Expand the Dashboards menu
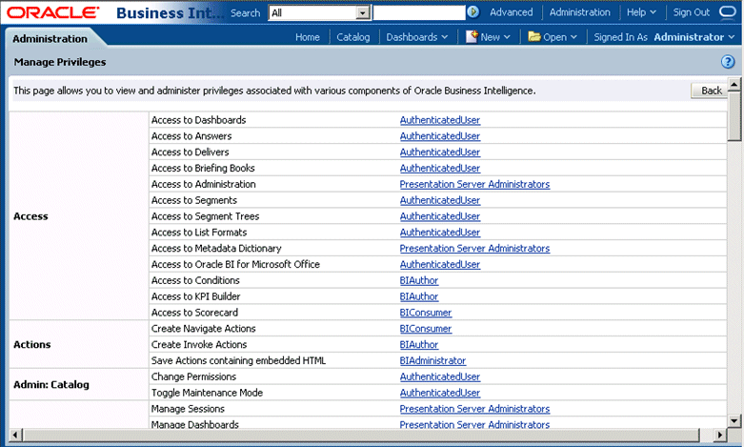744x447 pixels. (416, 37)
